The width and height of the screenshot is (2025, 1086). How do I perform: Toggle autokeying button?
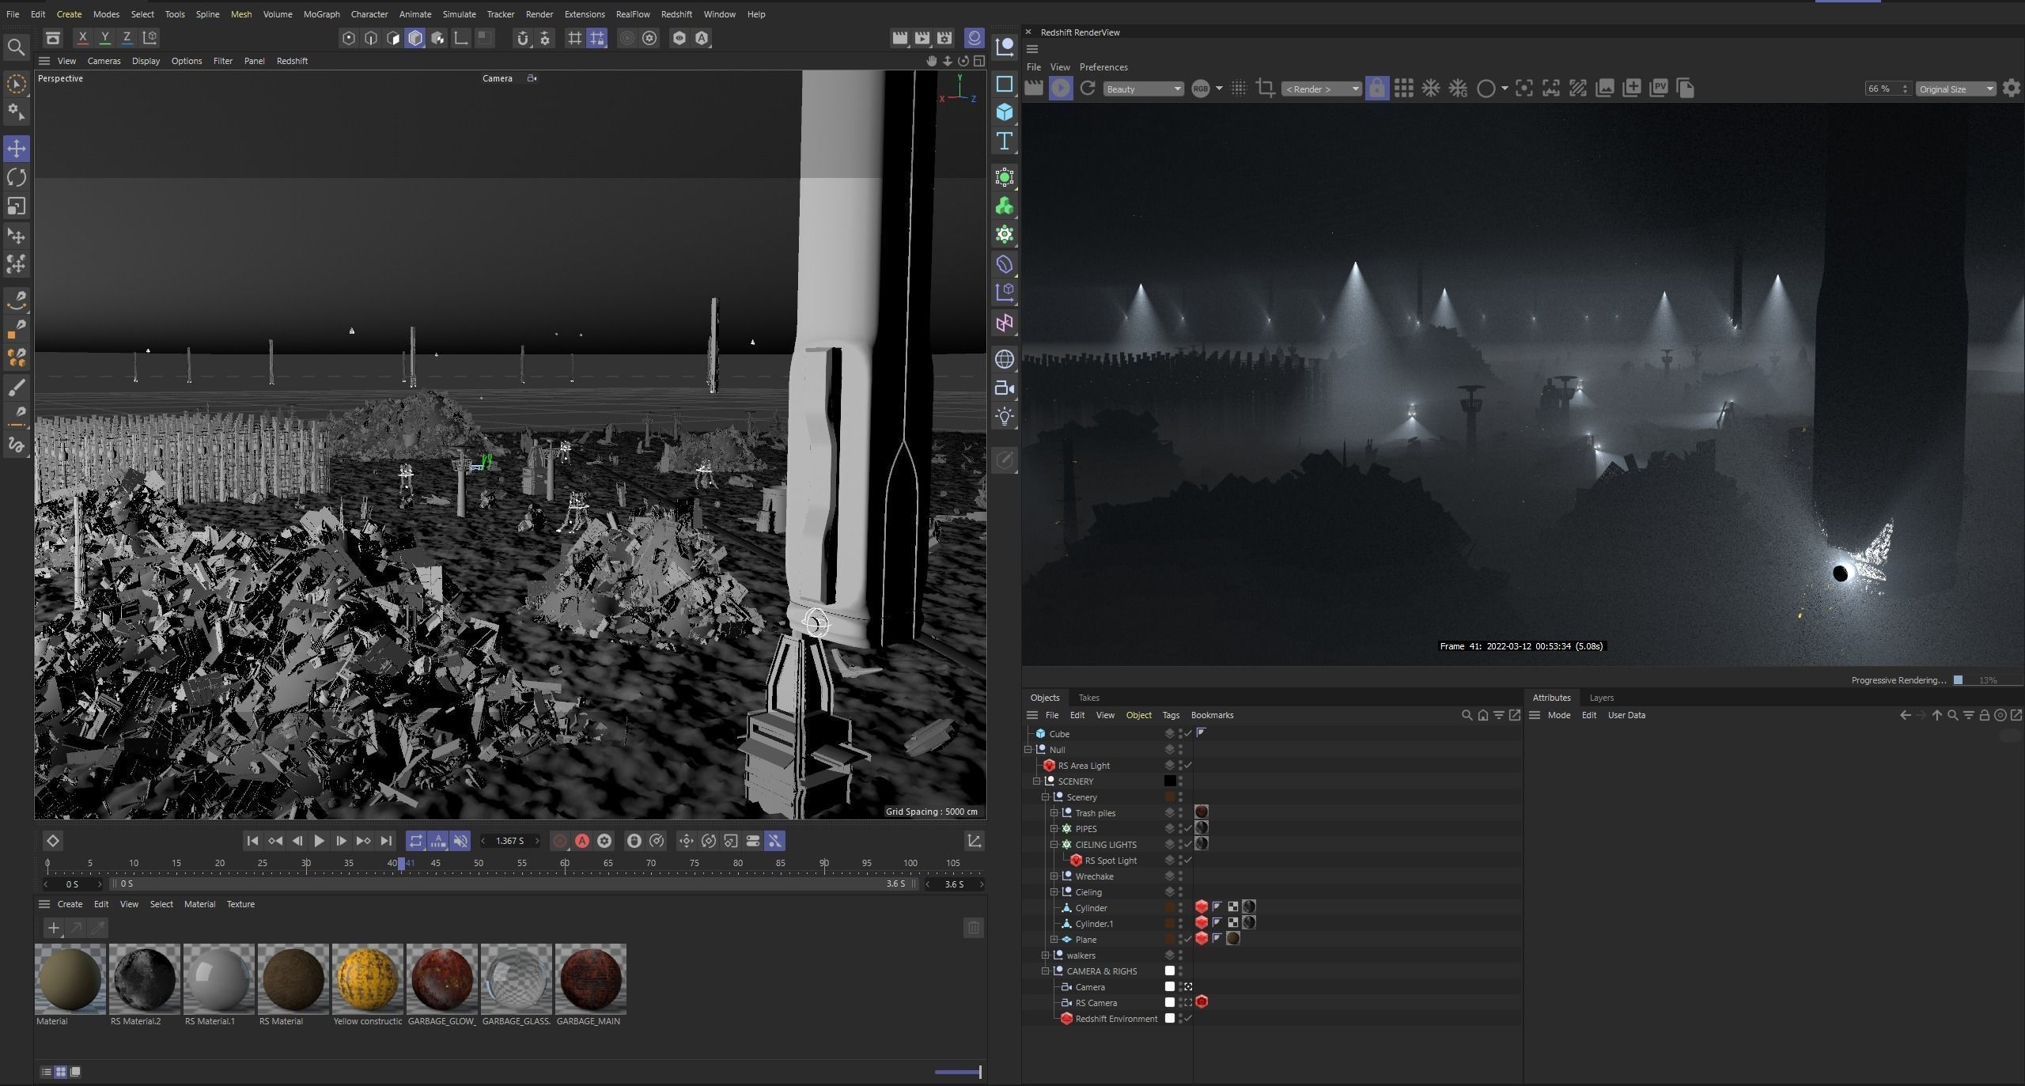pyautogui.click(x=582, y=841)
